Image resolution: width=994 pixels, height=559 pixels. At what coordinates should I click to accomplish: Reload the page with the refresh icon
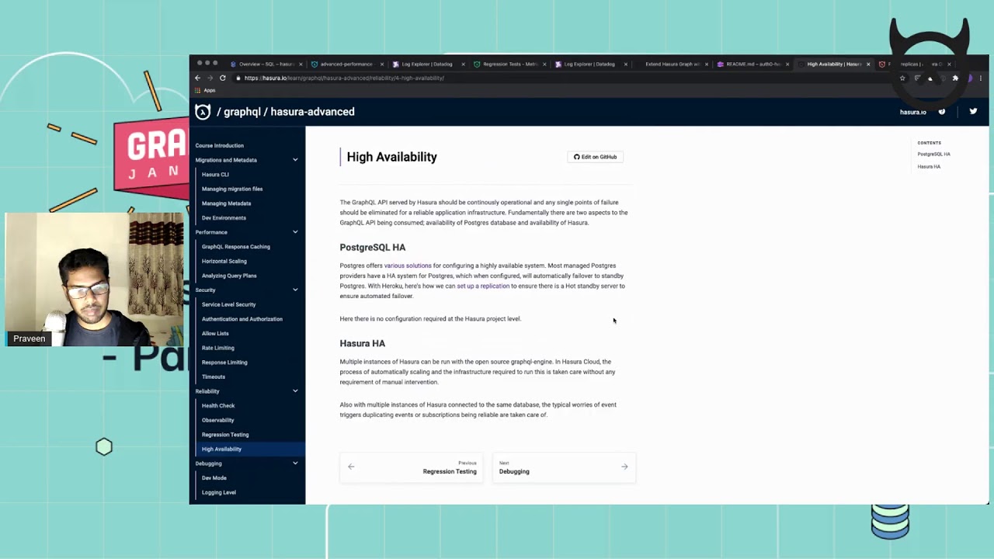222,78
